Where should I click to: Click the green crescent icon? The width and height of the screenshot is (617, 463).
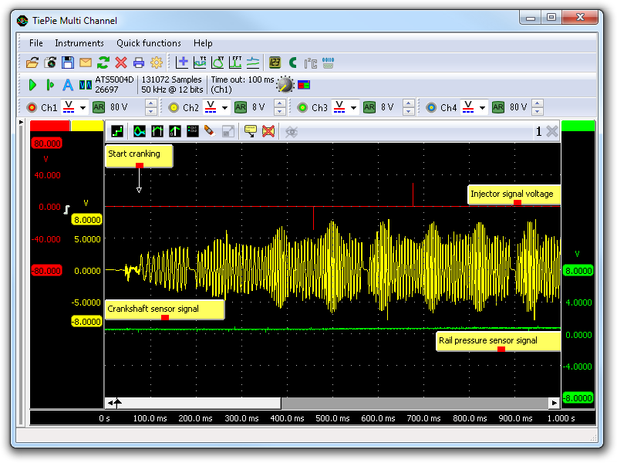click(292, 63)
